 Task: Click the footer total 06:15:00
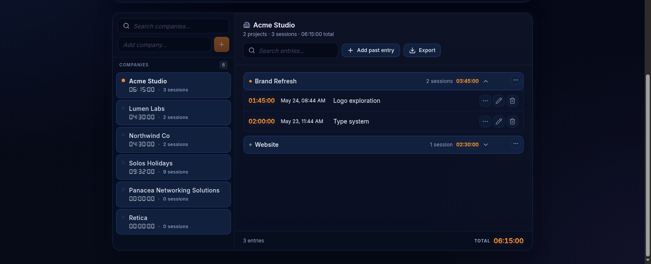(509, 241)
